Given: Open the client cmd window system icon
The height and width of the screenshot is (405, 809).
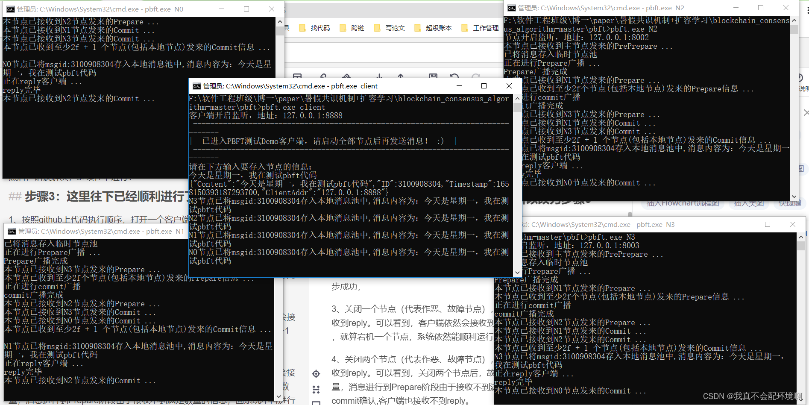Looking at the screenshot, I should (x=196, y=86).
